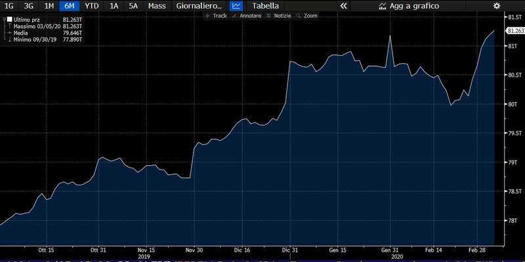Switch to line chart view icon
Viewport: 525px width, 262px height.
236,6
